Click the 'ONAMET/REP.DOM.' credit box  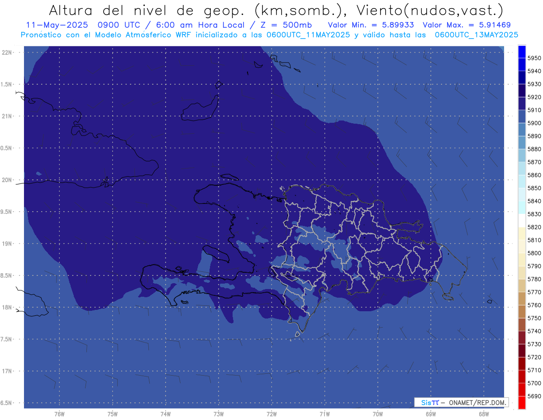(x=461, y=402)
